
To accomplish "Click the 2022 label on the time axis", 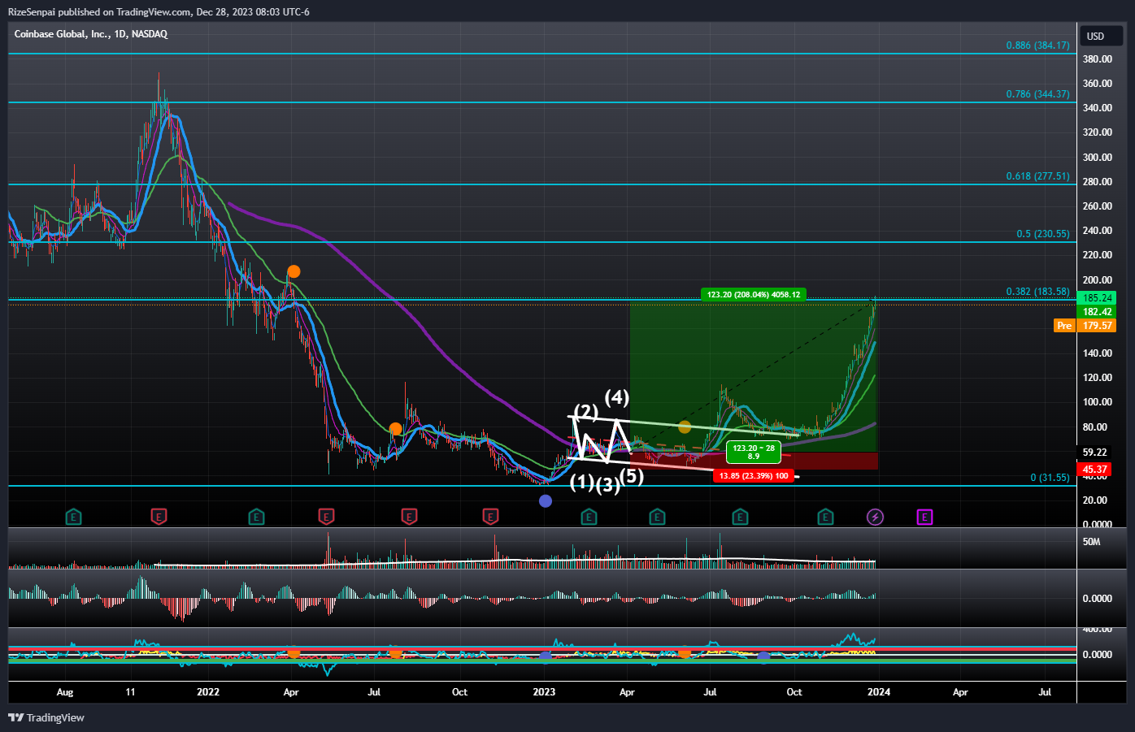I will pyautogui.click(x=208, y=692).
